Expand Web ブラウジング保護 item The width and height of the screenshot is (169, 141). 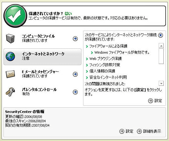(104, 59)
